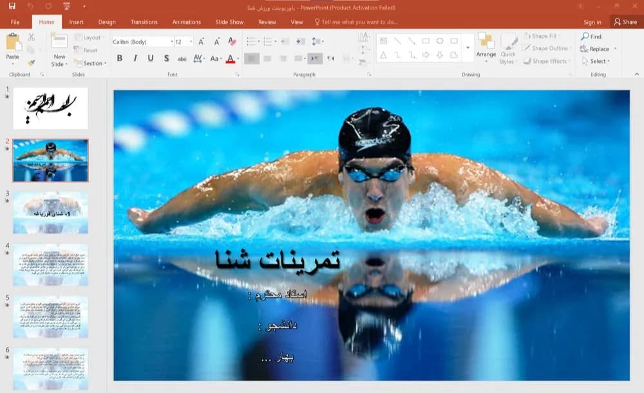
Task: Open the Select dropdown in Editing
Action: (x=596, y=61)
